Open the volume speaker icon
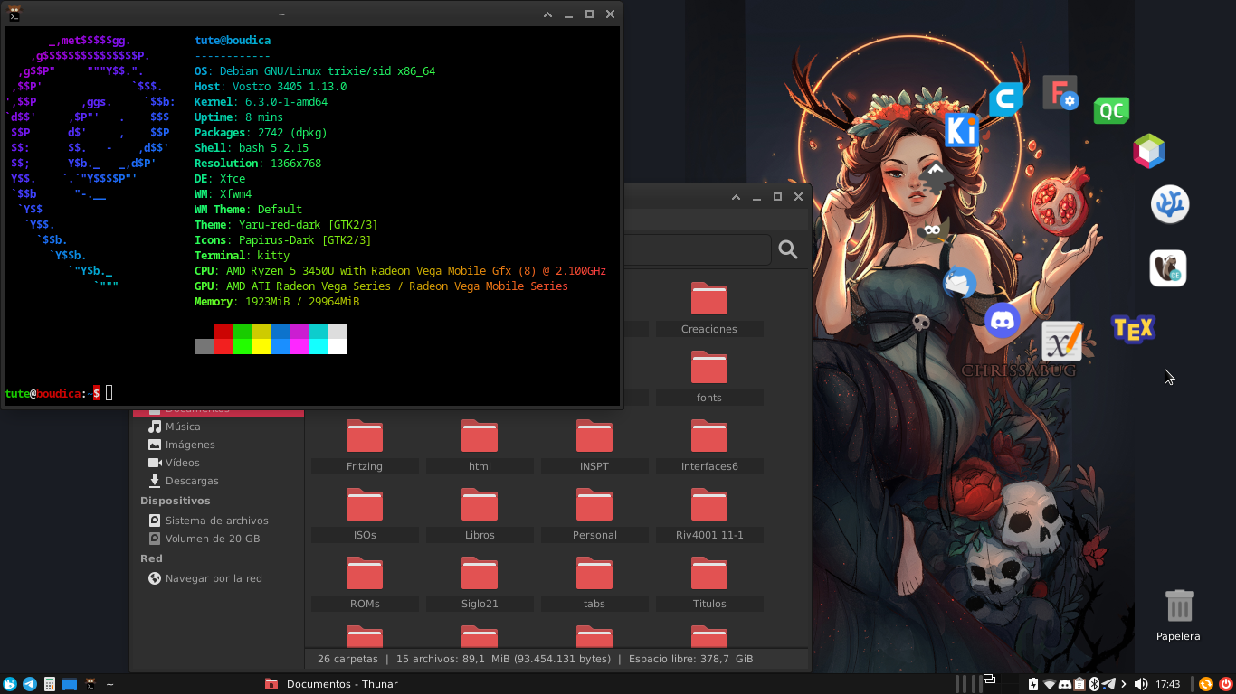The height and width of the screenshot is (694, 1236). coord(1141,684)
